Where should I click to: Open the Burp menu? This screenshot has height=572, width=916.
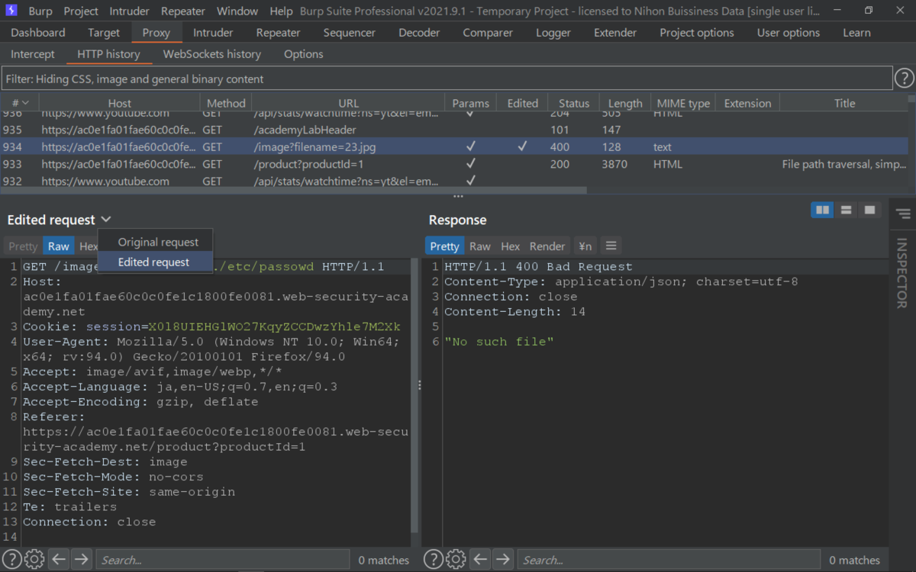(x=40, y=11)
